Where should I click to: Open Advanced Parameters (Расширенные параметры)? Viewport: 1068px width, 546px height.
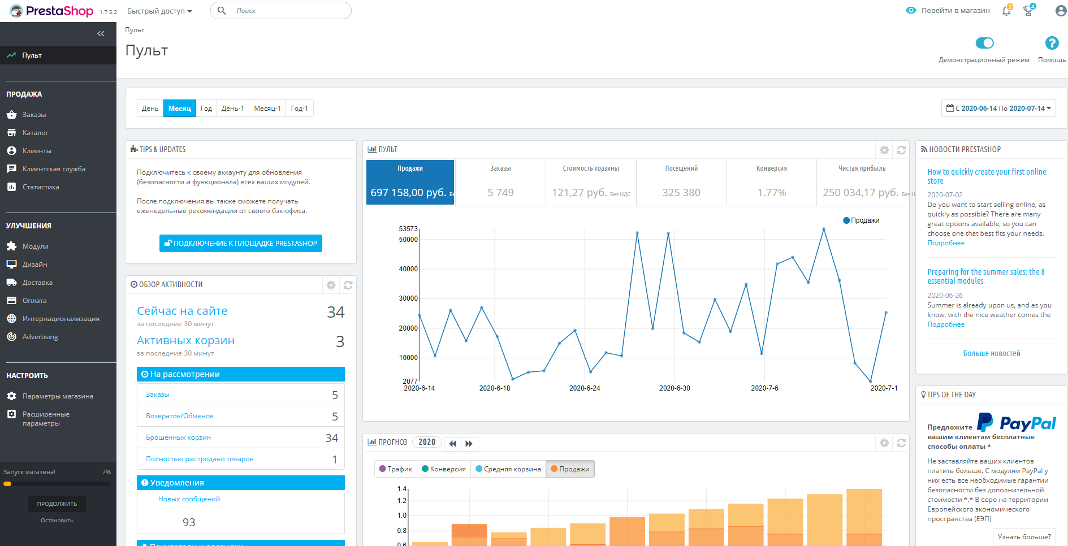pyautogui.click(x=46, y=418)
